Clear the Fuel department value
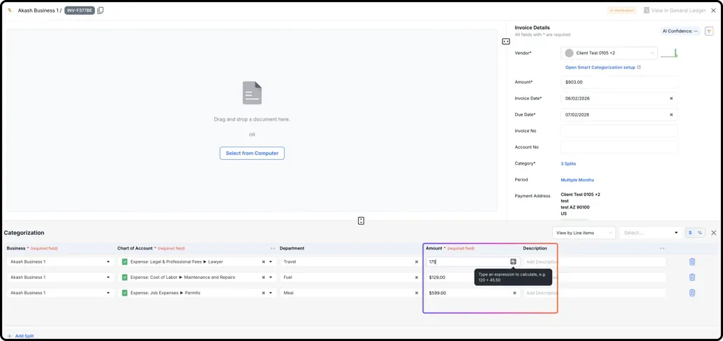 click(416, 278)
